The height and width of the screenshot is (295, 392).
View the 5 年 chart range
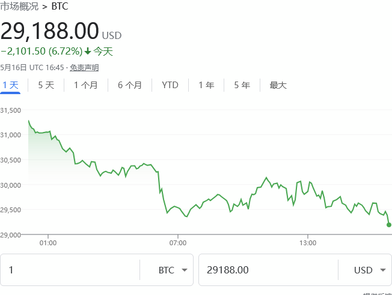tap(242, 85)
